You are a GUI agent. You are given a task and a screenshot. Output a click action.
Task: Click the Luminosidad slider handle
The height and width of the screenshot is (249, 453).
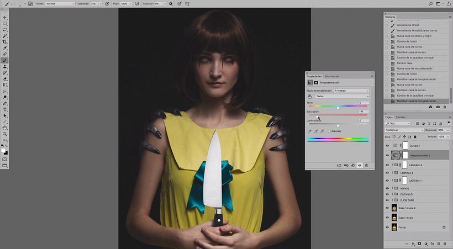click(338, 126)
